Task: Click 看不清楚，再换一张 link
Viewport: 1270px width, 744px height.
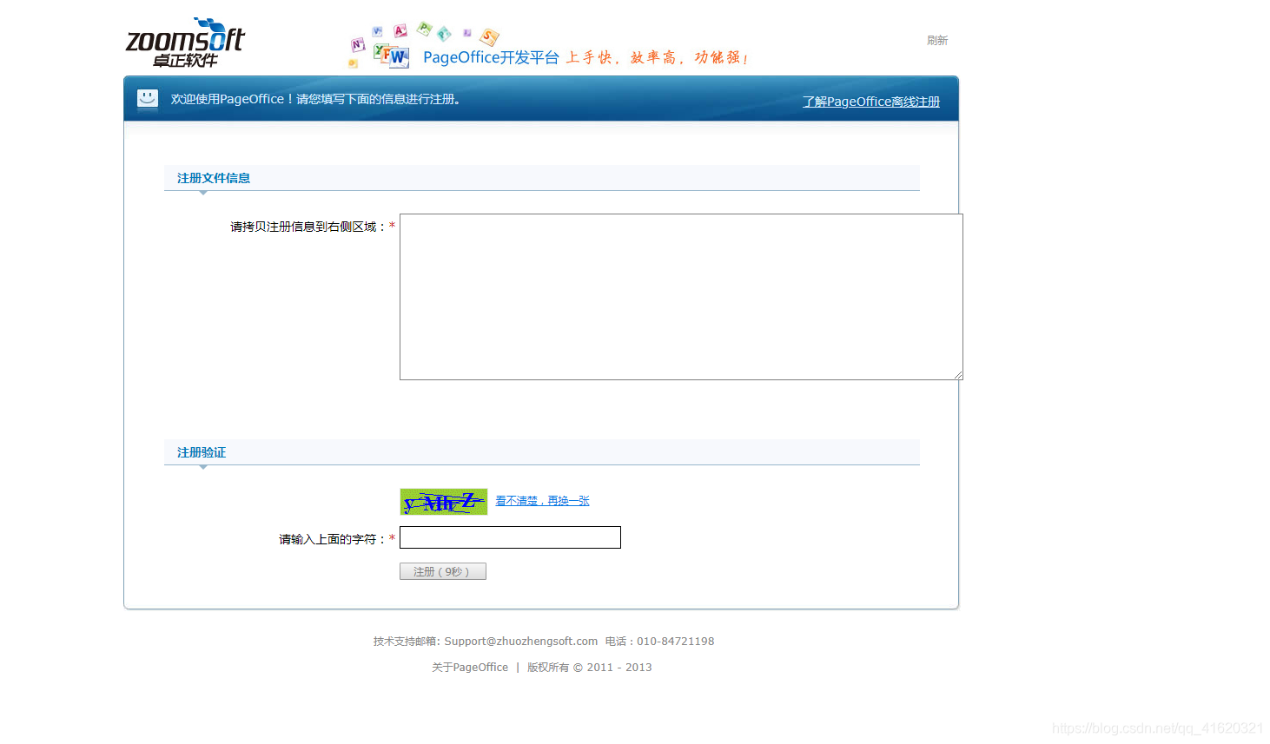Action: click(x=542, y=501)
